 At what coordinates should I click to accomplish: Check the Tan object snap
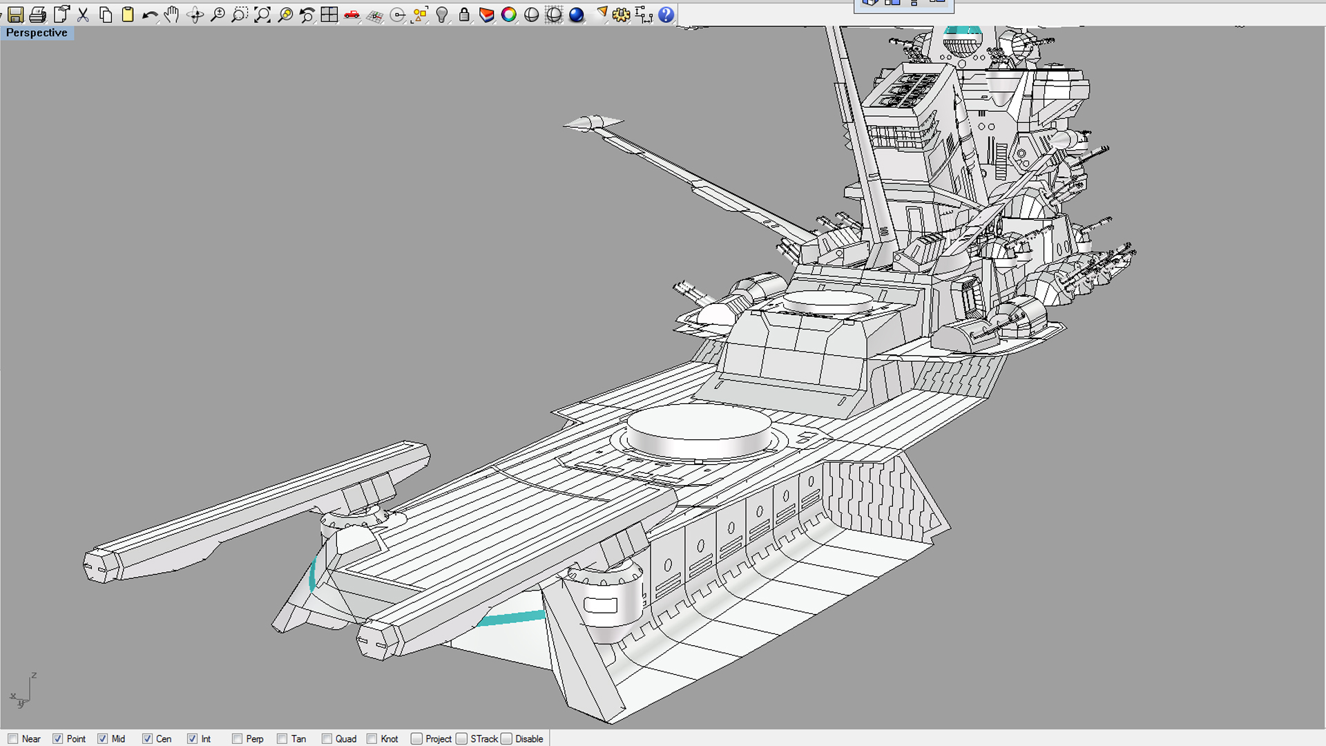click(282, 739)
